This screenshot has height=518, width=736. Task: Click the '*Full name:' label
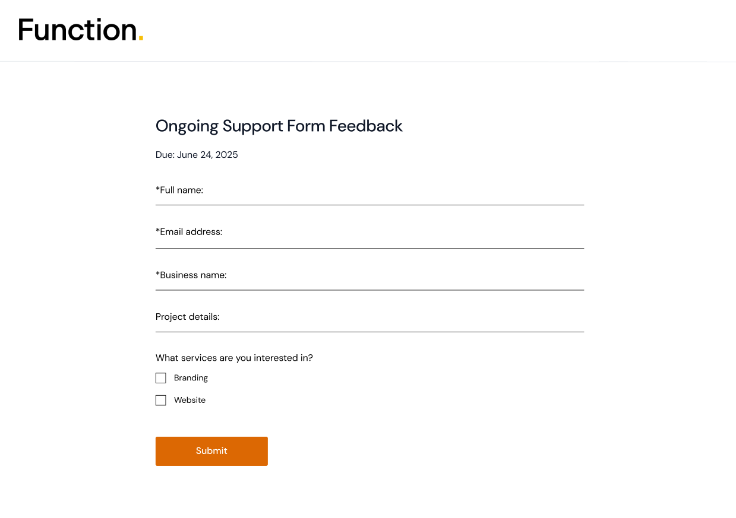(179, 190)
